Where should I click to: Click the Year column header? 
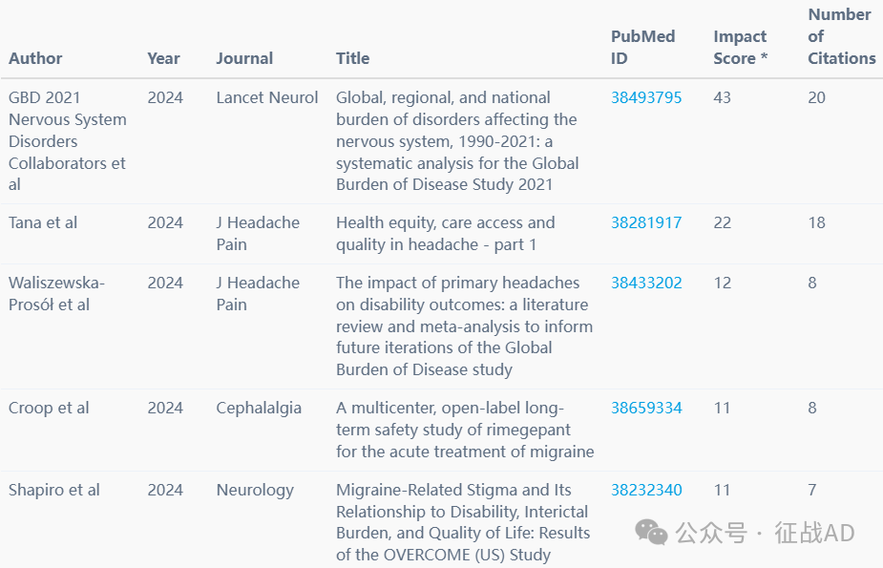click(163, 58)
